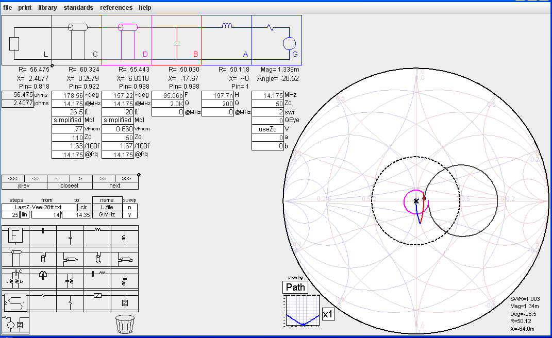This screenshot has height=338, width=552.
Task: Step back with the << button
Action: (x=36, y=178)
